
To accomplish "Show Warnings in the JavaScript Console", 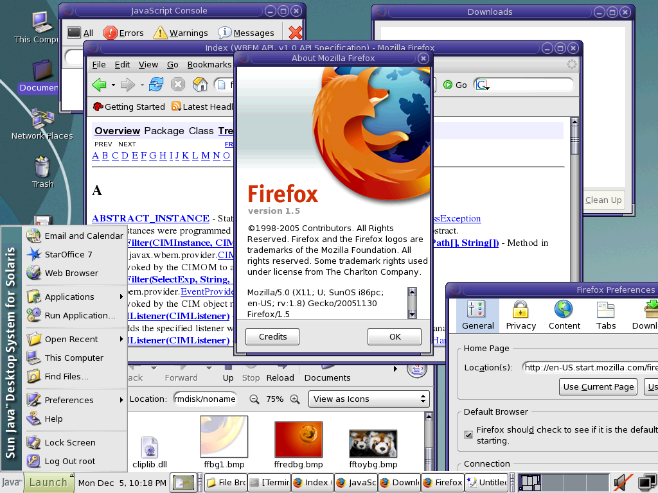I will [x=180, y=33].
